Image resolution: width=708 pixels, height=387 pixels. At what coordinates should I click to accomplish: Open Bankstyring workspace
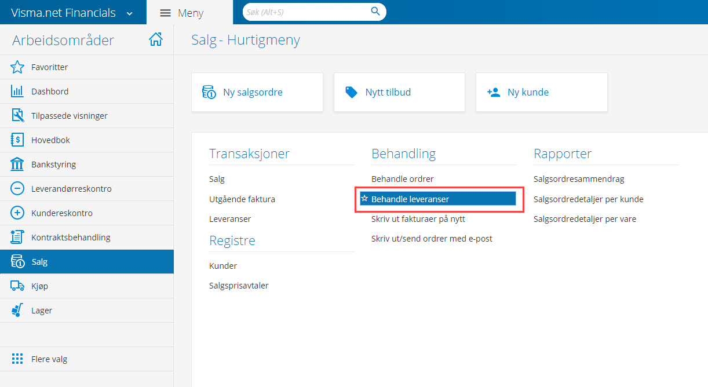pyautogui.click(x=87, y=165)
